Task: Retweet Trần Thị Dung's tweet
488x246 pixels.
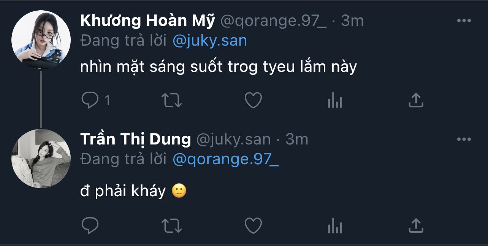Action: tap(172, 225)
